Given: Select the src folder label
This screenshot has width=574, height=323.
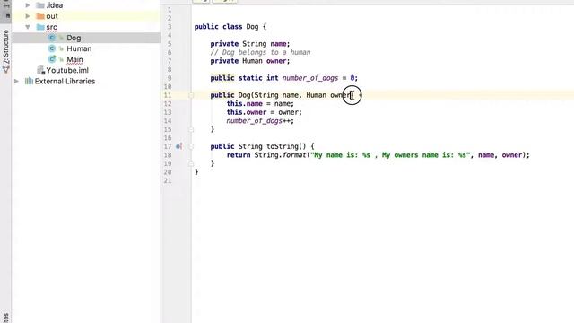Looking at the screenshot, I should click(x=51, y=27).
